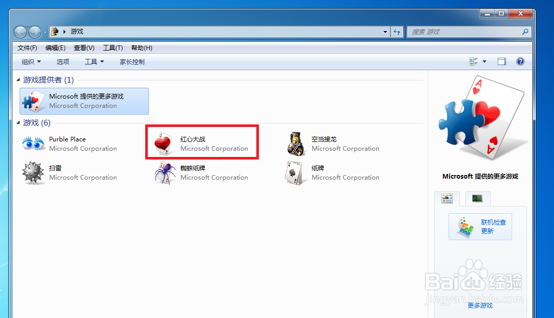
Task: Click the forward navigation arrow
Action: 35,32
